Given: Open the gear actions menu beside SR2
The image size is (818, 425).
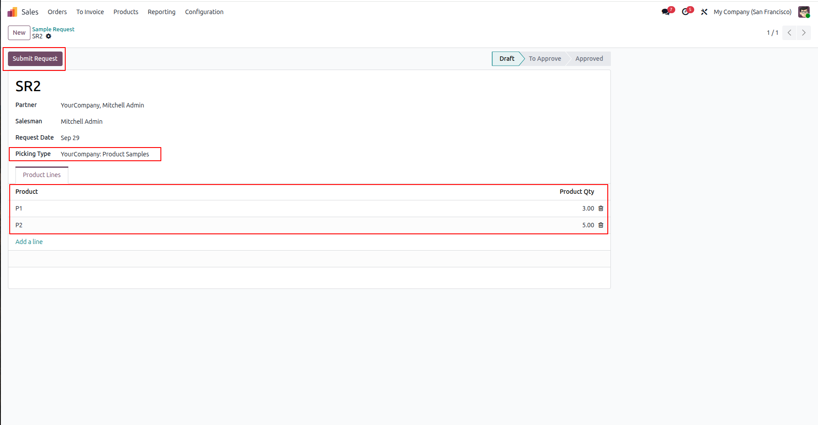Looking at the screenshot, I should coord(48,36).
